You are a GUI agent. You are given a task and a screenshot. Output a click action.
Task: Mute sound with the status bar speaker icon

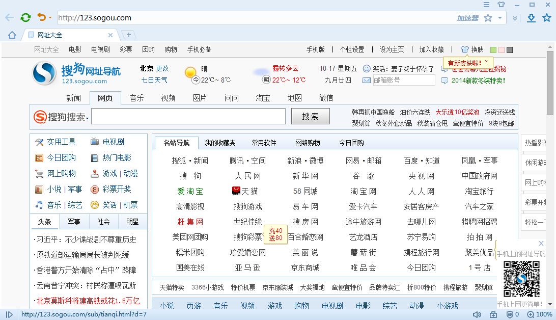pos(477,315)
